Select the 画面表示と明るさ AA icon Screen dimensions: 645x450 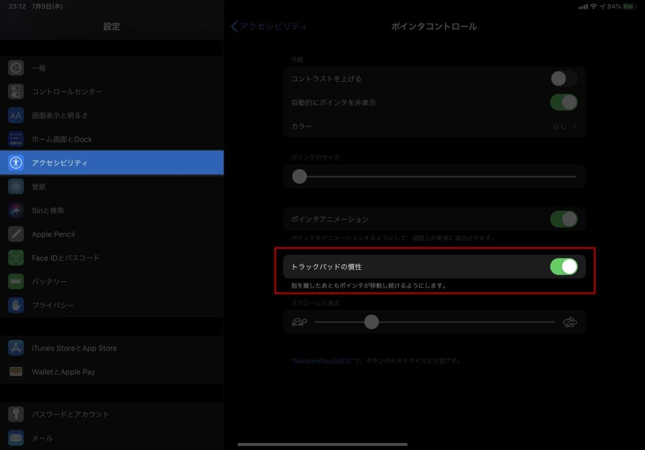16,115
